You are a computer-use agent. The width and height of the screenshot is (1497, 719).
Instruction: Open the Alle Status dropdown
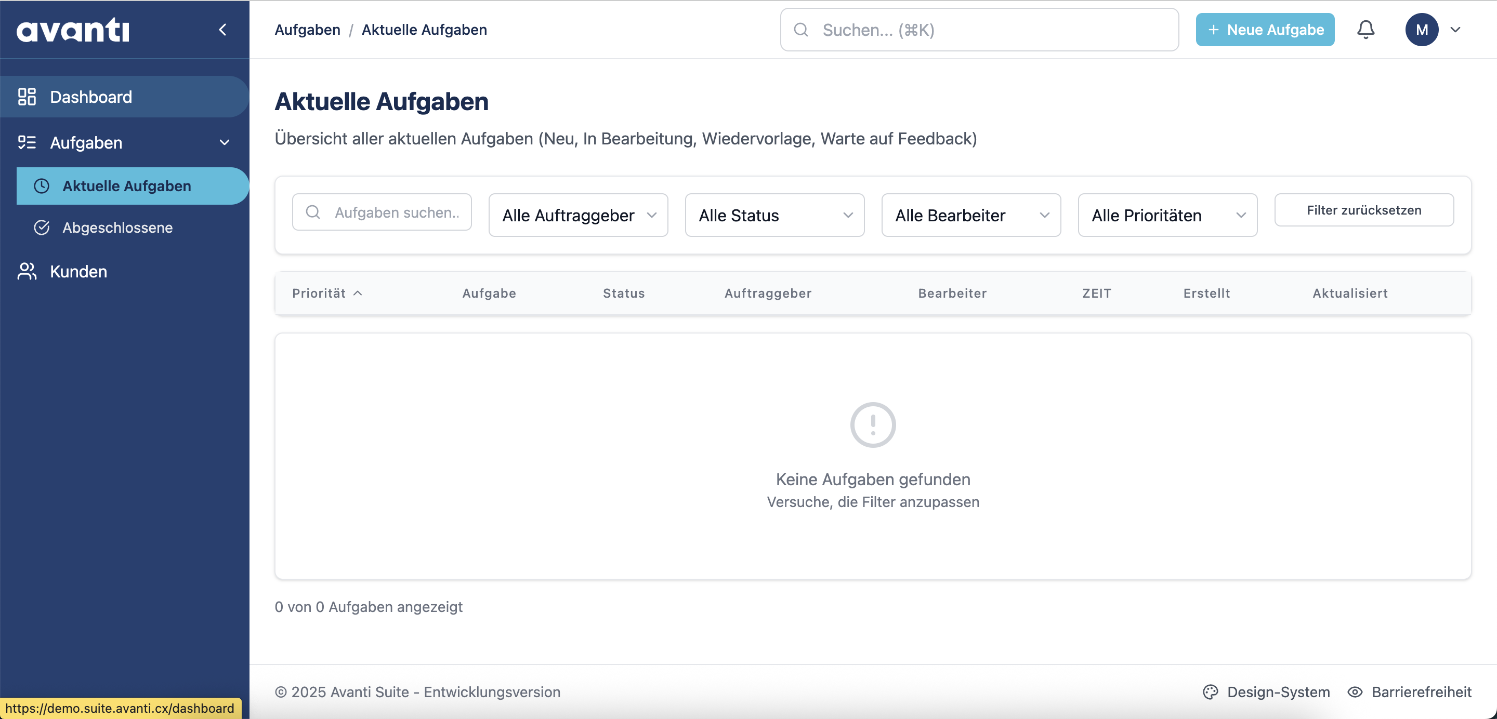pyautogui.click(x=774, y=216)
